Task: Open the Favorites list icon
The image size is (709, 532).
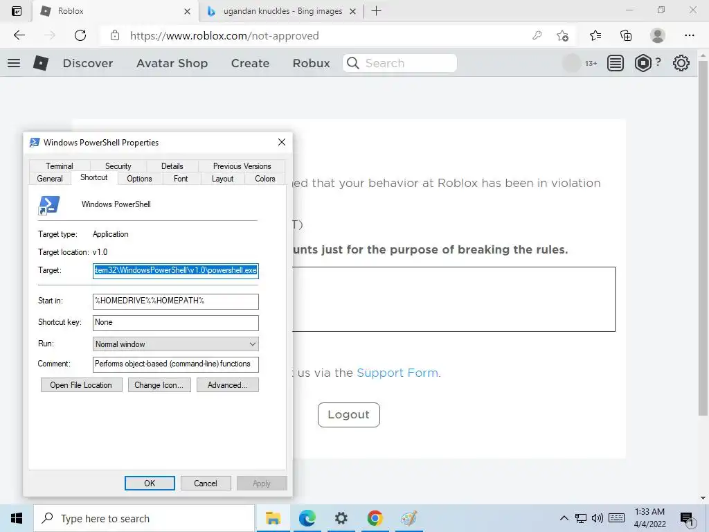Action: pos(595,35)
